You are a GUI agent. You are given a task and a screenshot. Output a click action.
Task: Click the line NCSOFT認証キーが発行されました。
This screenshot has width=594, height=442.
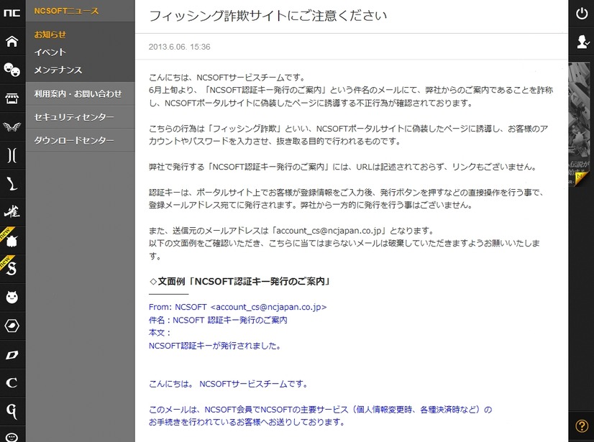pyautogui.click(x=214, y=346)
